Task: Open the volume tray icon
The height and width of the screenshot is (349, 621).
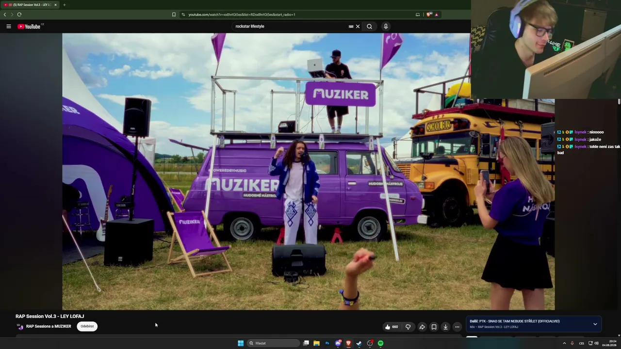Action: (x=596, y=343)
